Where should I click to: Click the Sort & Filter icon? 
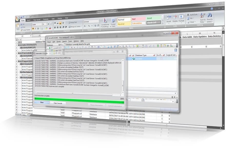click(203, 15)
